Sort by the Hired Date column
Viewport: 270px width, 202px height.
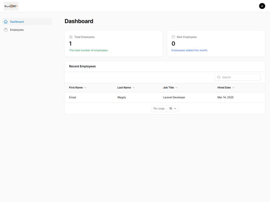click(x=226, y=88)
